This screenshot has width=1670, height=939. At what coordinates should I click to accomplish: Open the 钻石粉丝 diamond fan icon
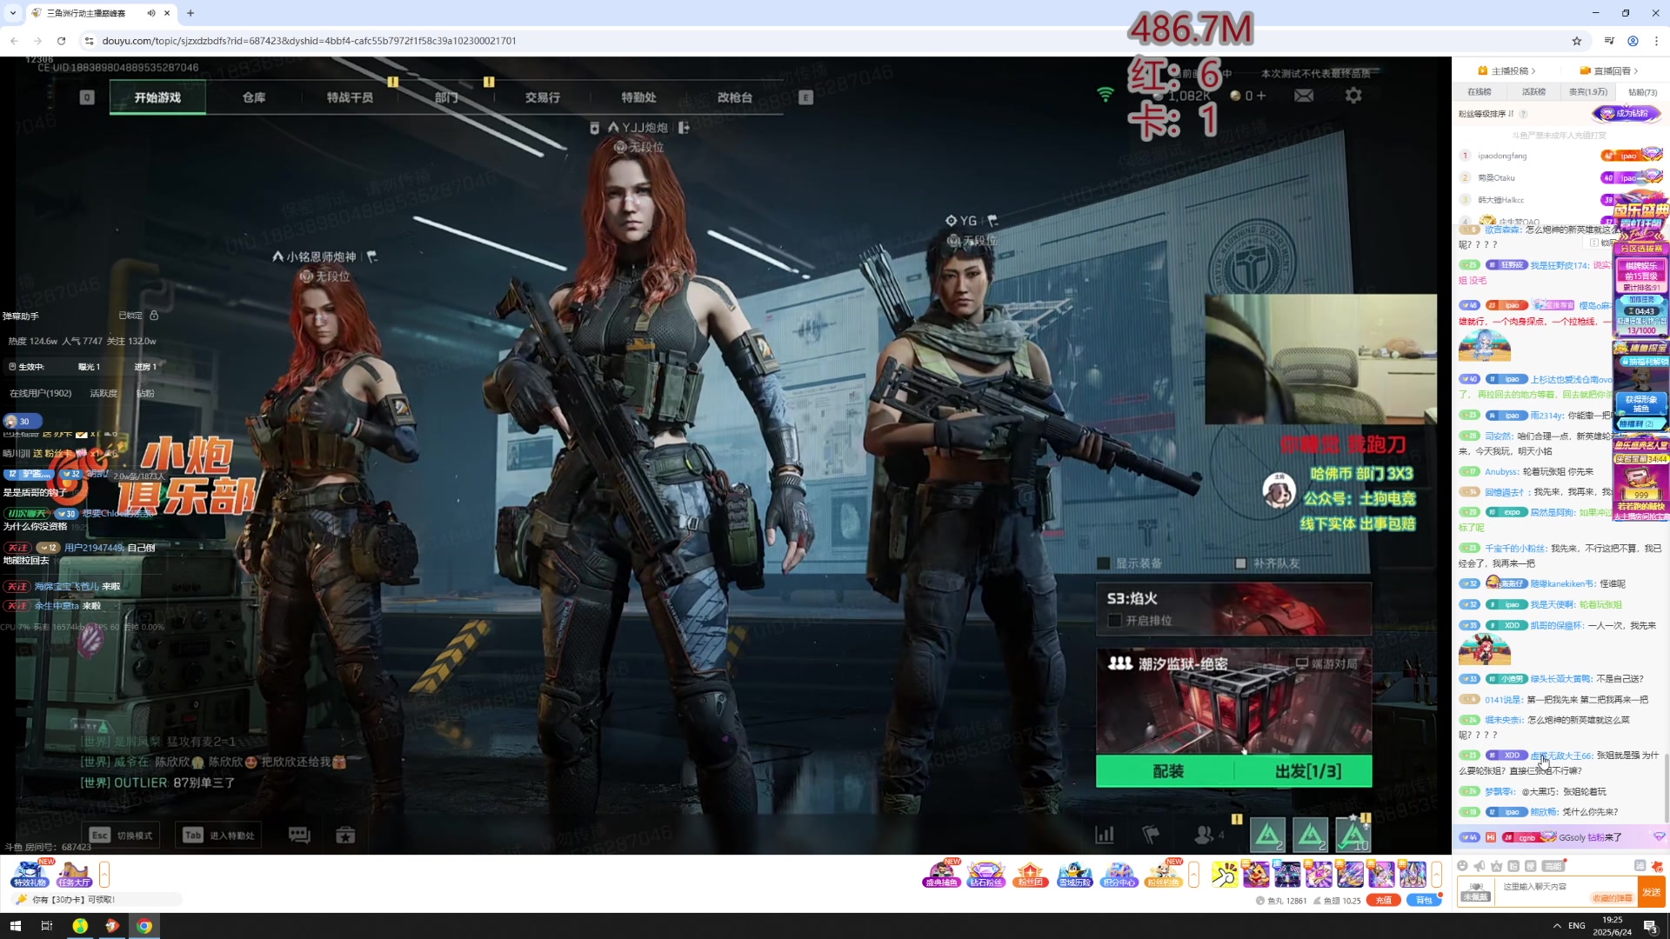[x=985, y=874]
